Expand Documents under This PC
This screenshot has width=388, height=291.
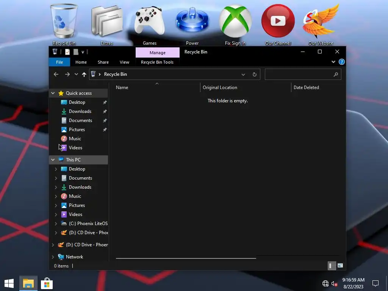[x=56, y=178]
